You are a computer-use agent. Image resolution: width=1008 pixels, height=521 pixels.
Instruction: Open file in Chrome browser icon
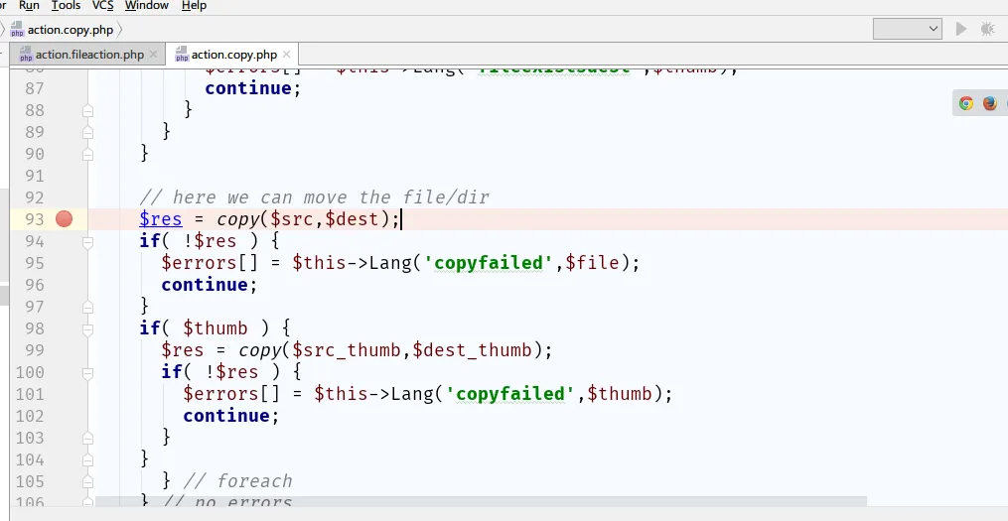[x=965, y=103]
